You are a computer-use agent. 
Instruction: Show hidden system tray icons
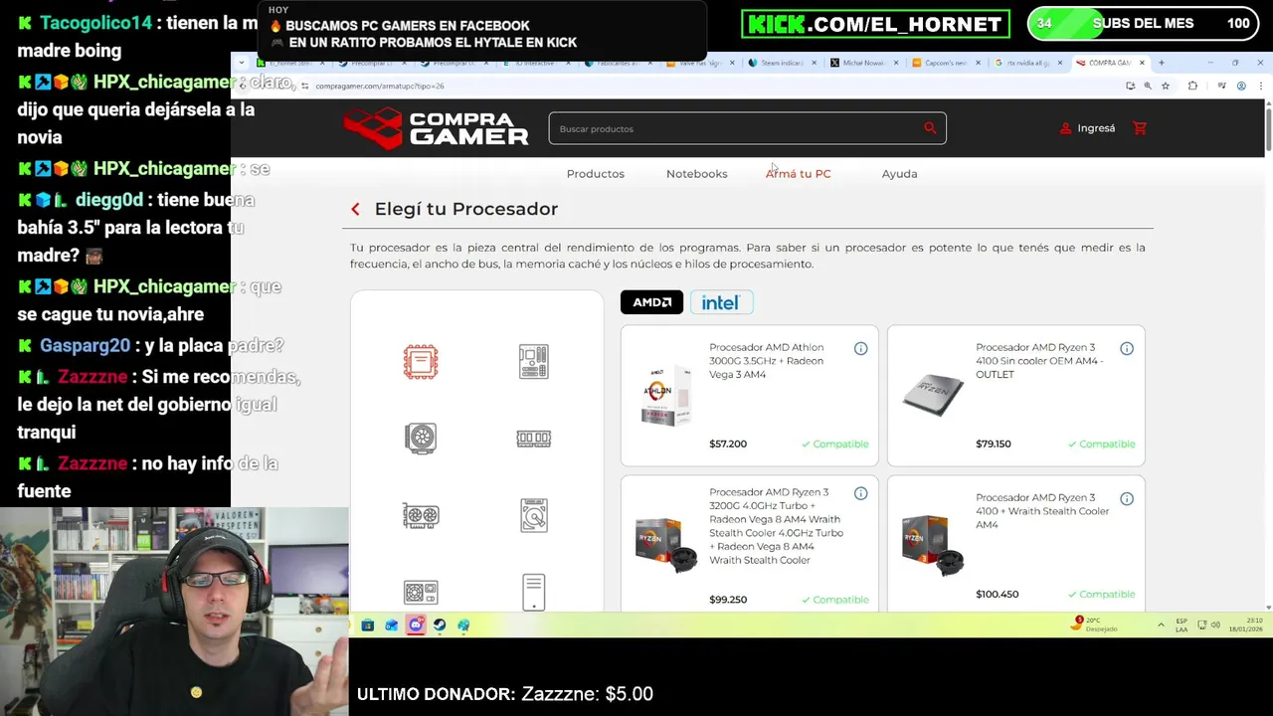[1161, 626]
